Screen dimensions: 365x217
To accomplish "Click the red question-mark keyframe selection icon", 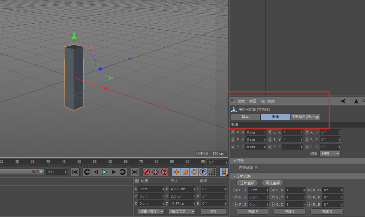I will point(164,172).
